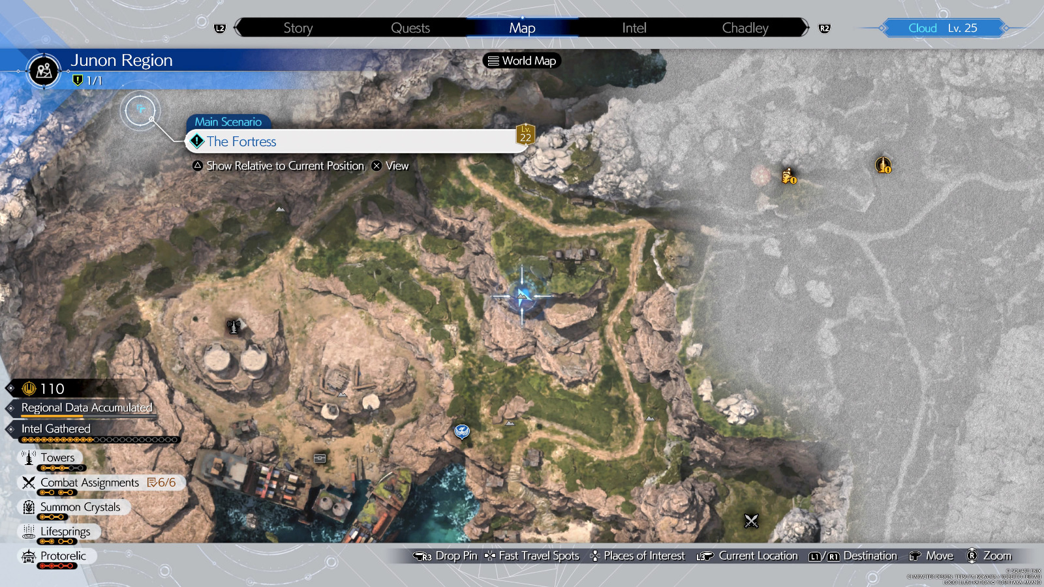This screenshot has height=587, width=1044.
Task: Click the Intel Gathered progress bar
Action: coord(98,439)
